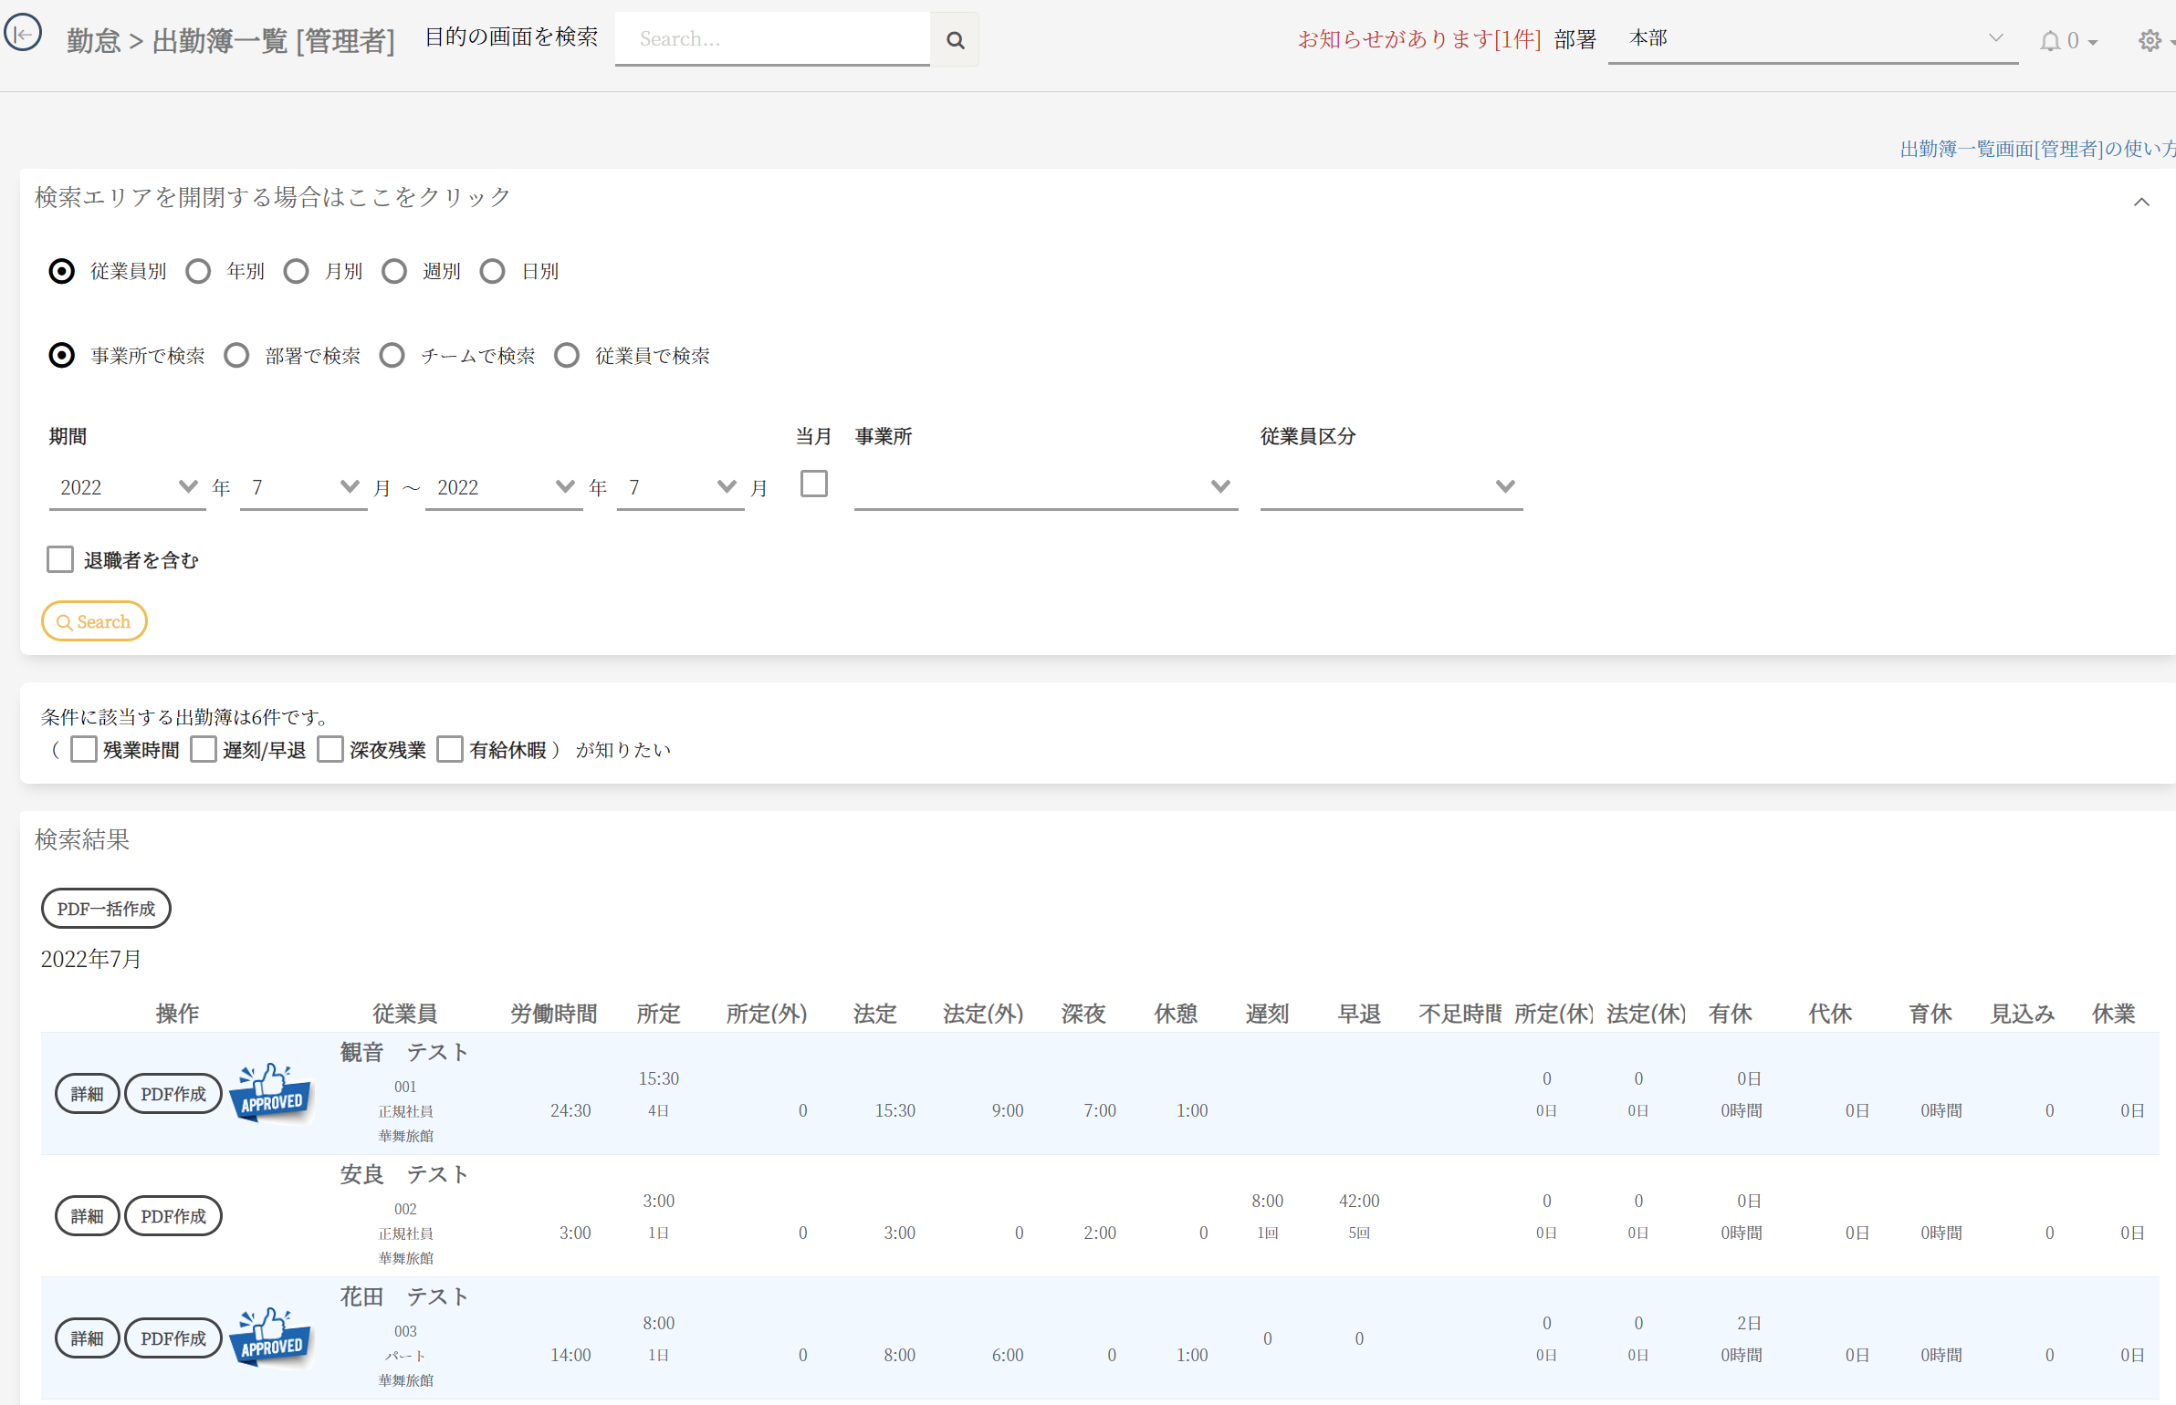Click the orange Search button
This screenshot has width=2176, height=1405.
pos(94,621)
